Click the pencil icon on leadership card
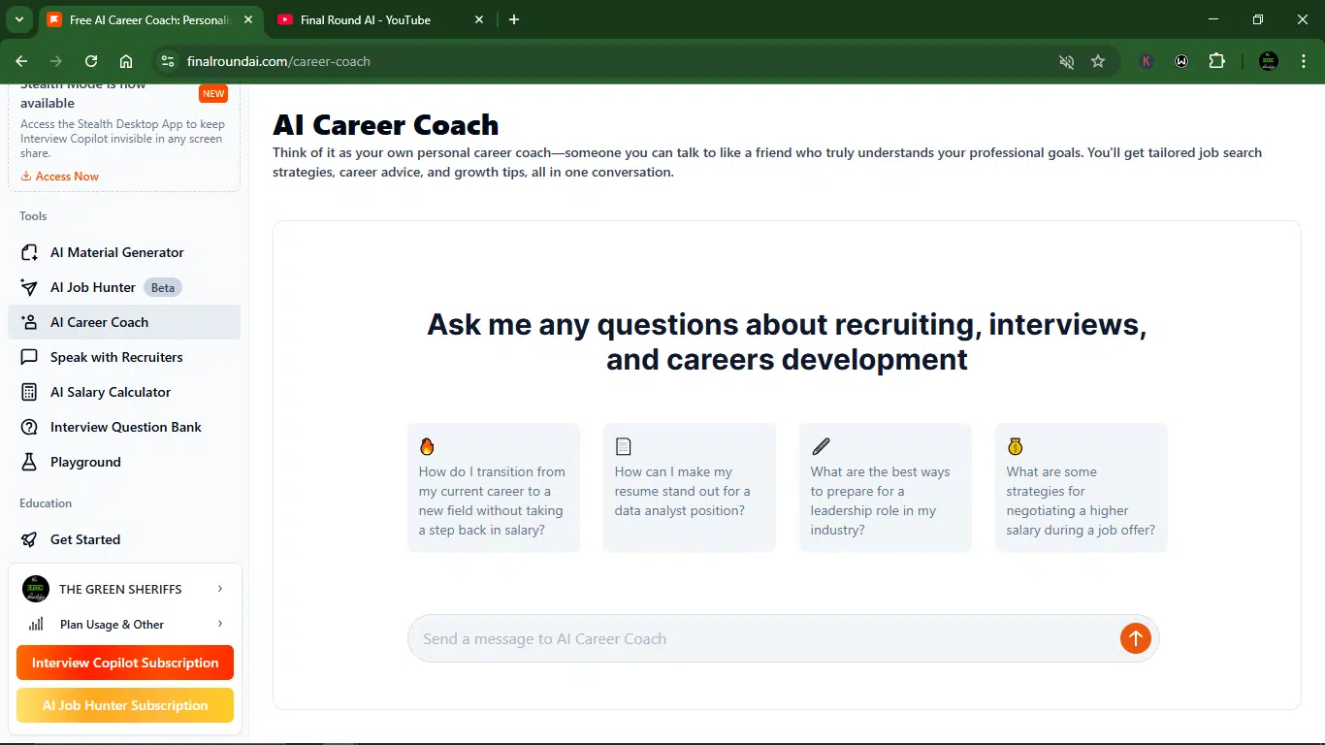The width and height of the screenshot is (1325, 745). [821, 446]
